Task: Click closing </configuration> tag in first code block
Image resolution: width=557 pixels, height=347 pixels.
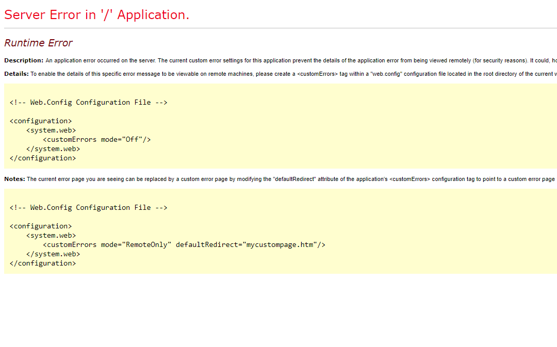Action: pos(43,158)
